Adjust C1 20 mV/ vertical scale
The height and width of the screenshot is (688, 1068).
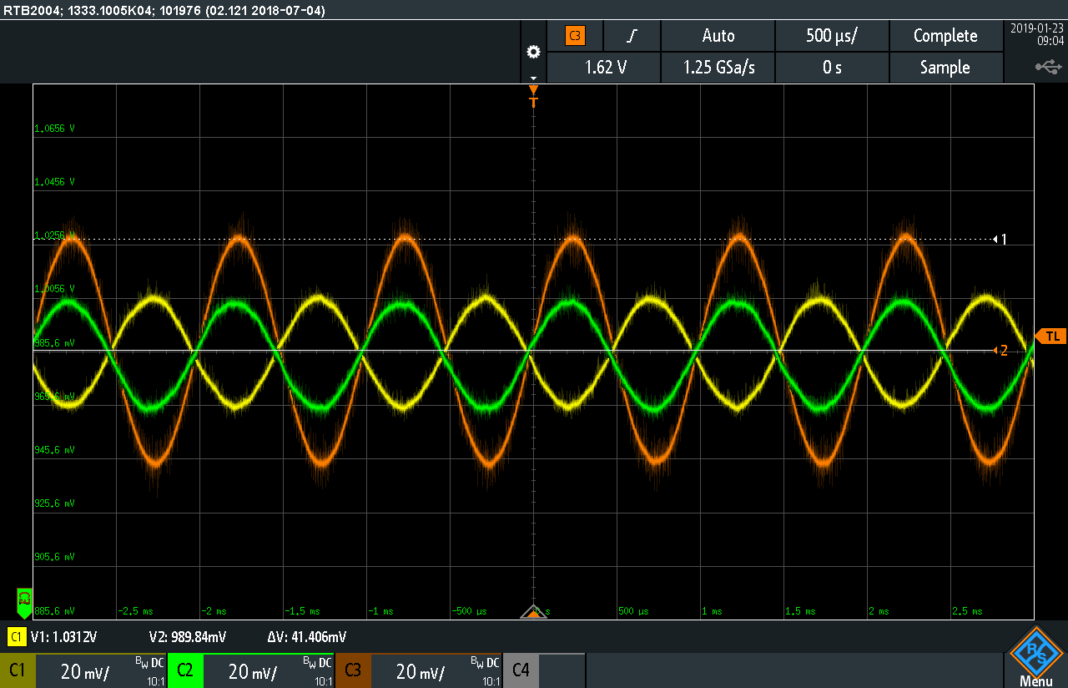coord(85,672)
